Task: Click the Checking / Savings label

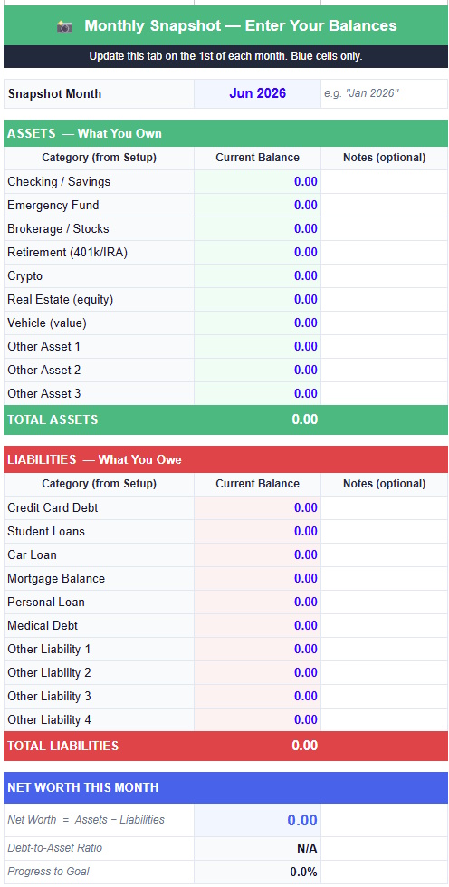Action: (x=59, y=181)
